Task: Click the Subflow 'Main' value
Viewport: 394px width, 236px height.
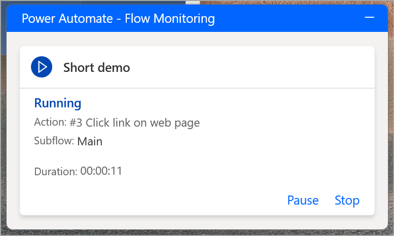Action: 90,141
